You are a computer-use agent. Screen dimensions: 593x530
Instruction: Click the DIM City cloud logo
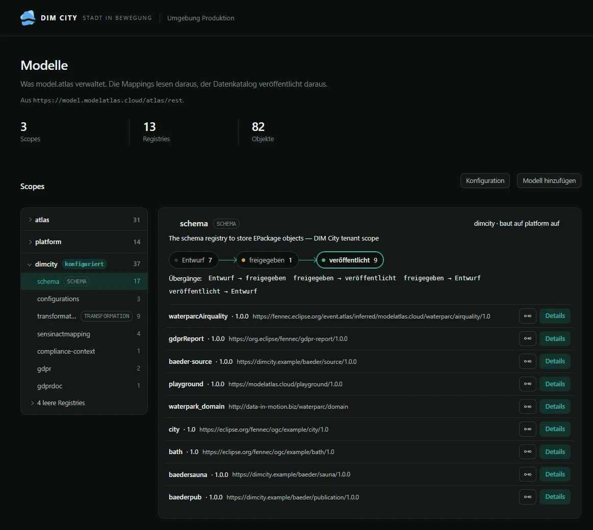coord(28,18)
